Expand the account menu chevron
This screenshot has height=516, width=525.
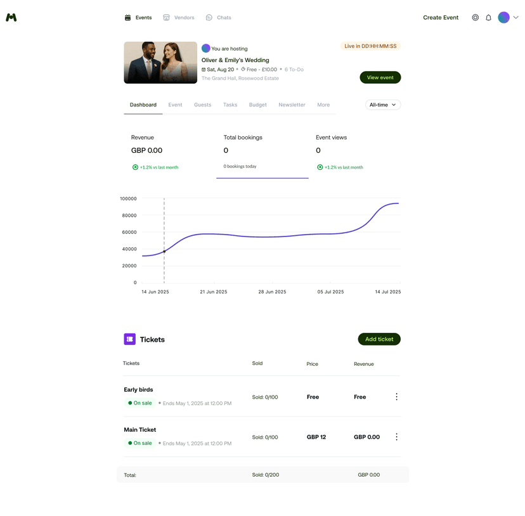tap(515, 18)
